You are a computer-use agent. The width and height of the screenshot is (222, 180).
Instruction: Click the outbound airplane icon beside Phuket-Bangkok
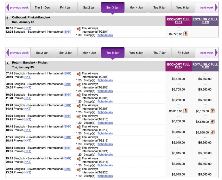(8, 17)
